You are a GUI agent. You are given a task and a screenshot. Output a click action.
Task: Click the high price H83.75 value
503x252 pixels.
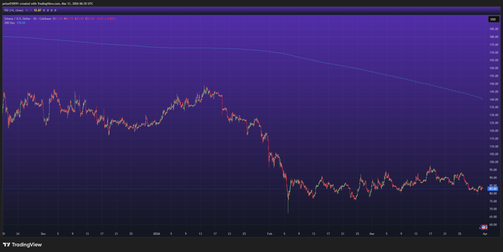pyautogui.click(x=69, y=19)
